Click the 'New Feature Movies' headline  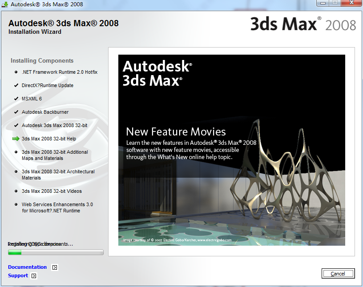[x=176, y=132]
